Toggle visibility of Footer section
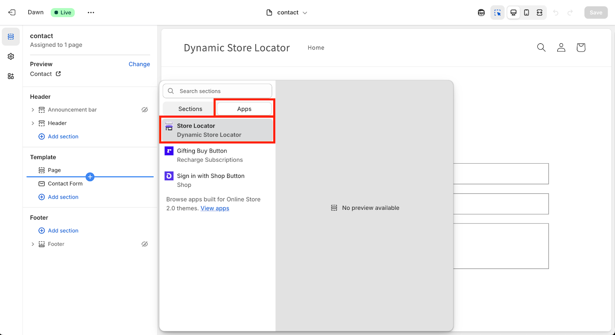Viewport: 615px width, 335px height. [x=145, y=244]
